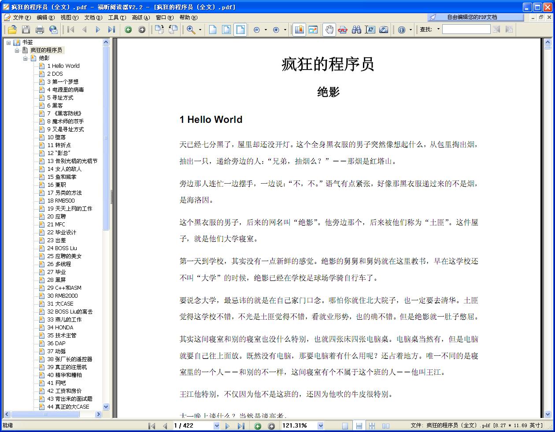This screenshot has height=432, width=555.
Task: Click the Save floppy disk icon
Action: coord(26,30)
